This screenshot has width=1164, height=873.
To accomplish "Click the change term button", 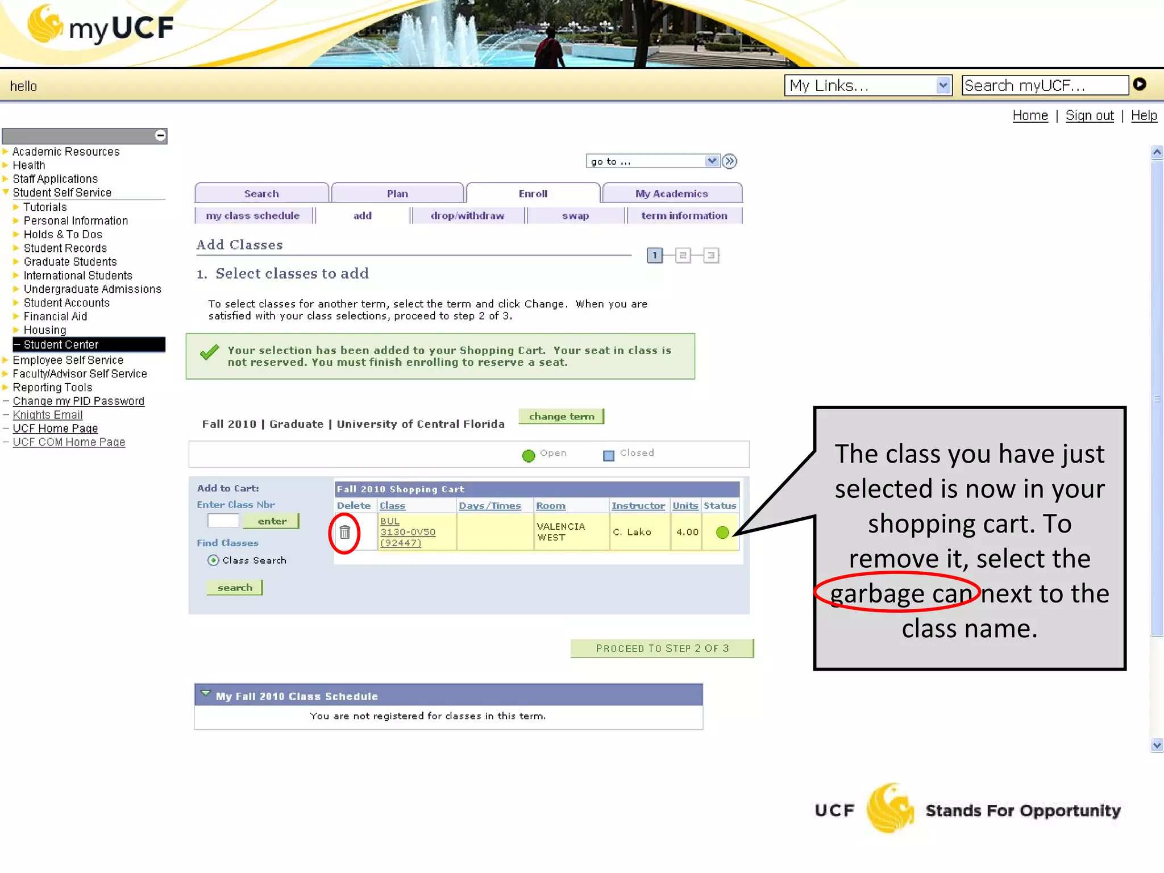I will pos(561,417).
